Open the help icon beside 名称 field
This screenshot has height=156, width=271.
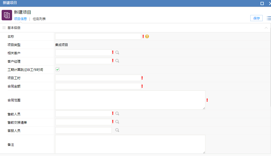click(x=147, y=36)
